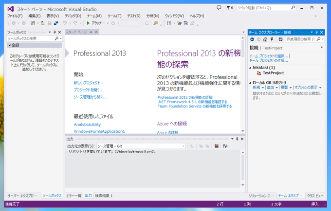Collapse the 全般 toolbox group
Screen dimensions: 331x211
point(10,45)
